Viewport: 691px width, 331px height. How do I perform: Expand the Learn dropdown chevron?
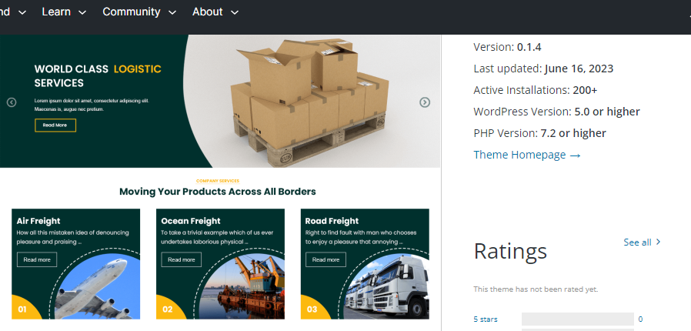click(82, 13)
